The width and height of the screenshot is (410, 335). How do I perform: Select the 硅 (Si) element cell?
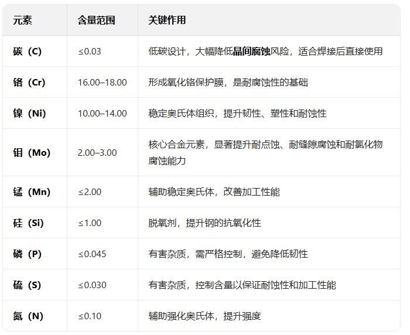click(x=28, y=223)
